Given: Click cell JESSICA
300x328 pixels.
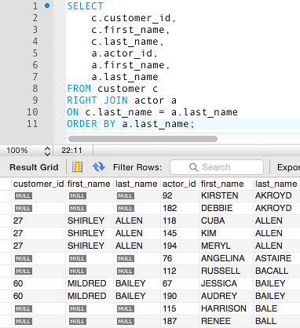Looking at the screenshot, I should click(x=219, y=283).
